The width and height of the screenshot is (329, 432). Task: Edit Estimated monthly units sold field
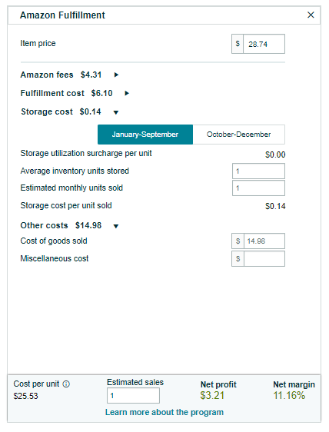pos(258,188)
